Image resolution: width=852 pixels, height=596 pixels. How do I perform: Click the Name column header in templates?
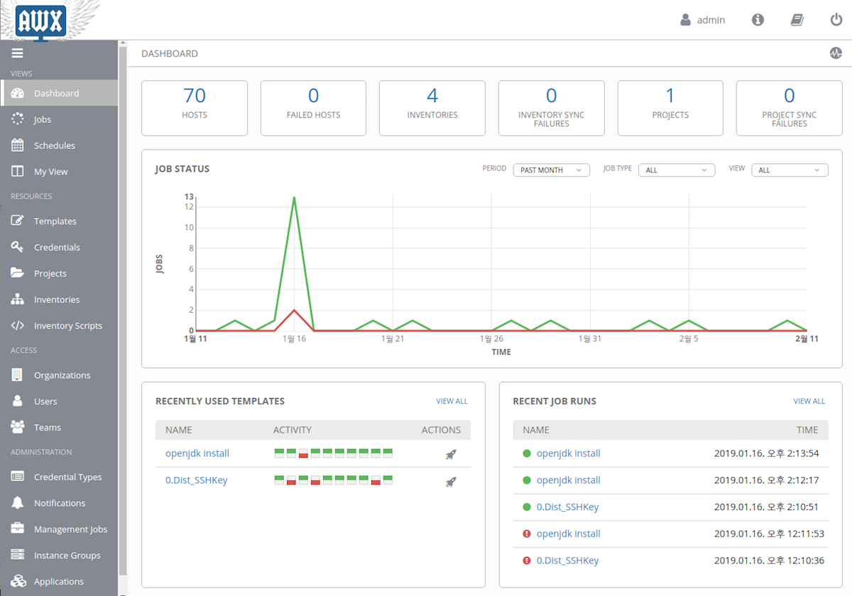(179, 430)
